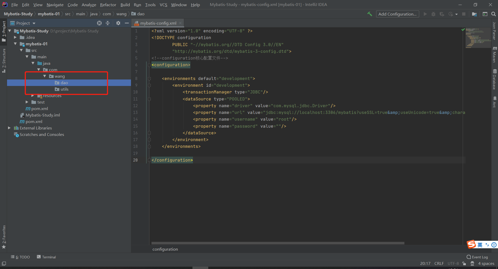Expand the .idea folder arrow
Viewport: 498px width, 269px height.
point(15,37)
